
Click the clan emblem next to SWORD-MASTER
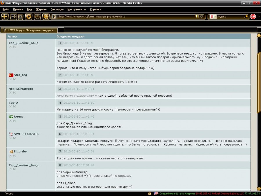tap(11, 134)
